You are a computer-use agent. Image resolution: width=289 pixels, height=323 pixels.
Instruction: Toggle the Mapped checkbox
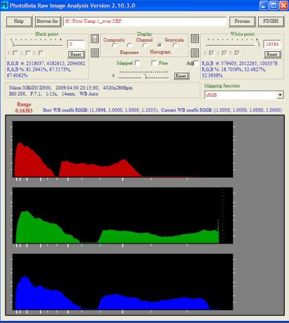(x=137, y=63)
